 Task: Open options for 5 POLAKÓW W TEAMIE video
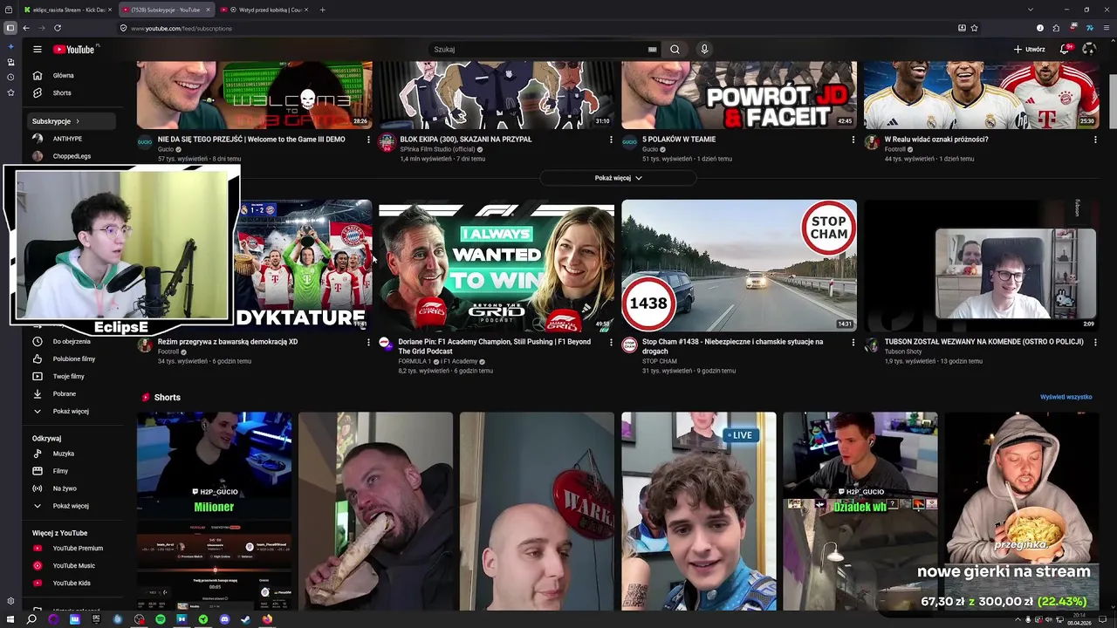(x=853, y=140)
